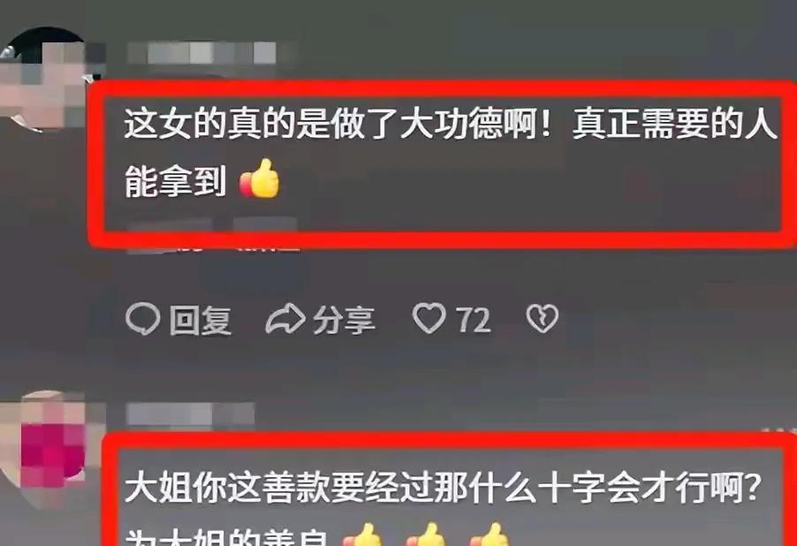Screen dimensions: 797x546
Task: Click the last thumbs-up emoji in second comment
Action: (x=489, y=535)
